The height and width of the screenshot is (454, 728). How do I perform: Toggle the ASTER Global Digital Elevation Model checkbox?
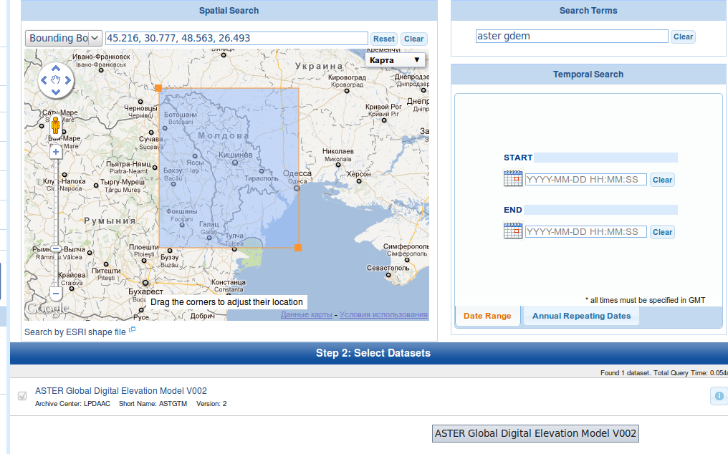(x=22, y=396)
